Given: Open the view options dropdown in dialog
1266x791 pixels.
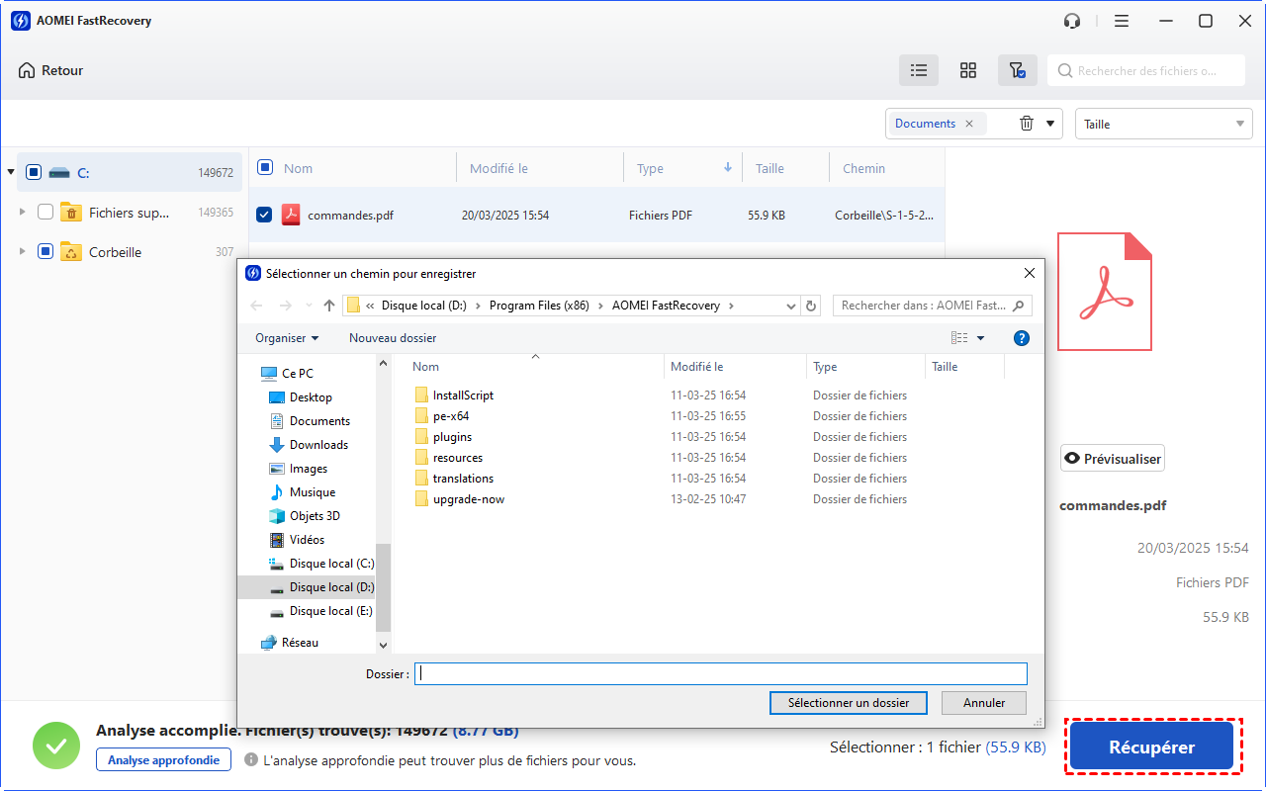Looking at the screenshot, I should [980, 338].
